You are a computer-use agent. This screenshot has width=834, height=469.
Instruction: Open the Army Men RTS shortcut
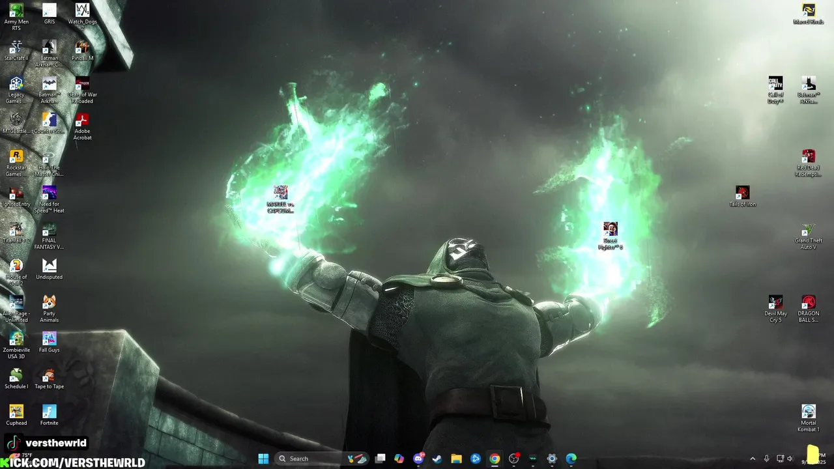[x=16, y=17]
